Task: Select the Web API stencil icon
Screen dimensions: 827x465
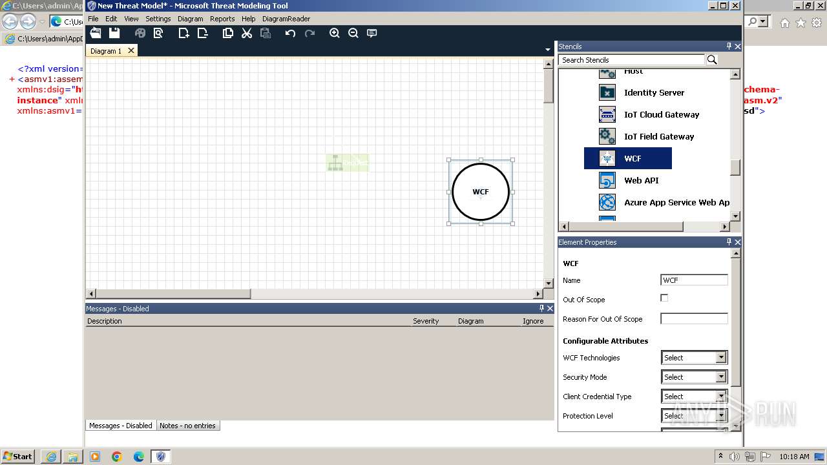Action: [607, 180]
